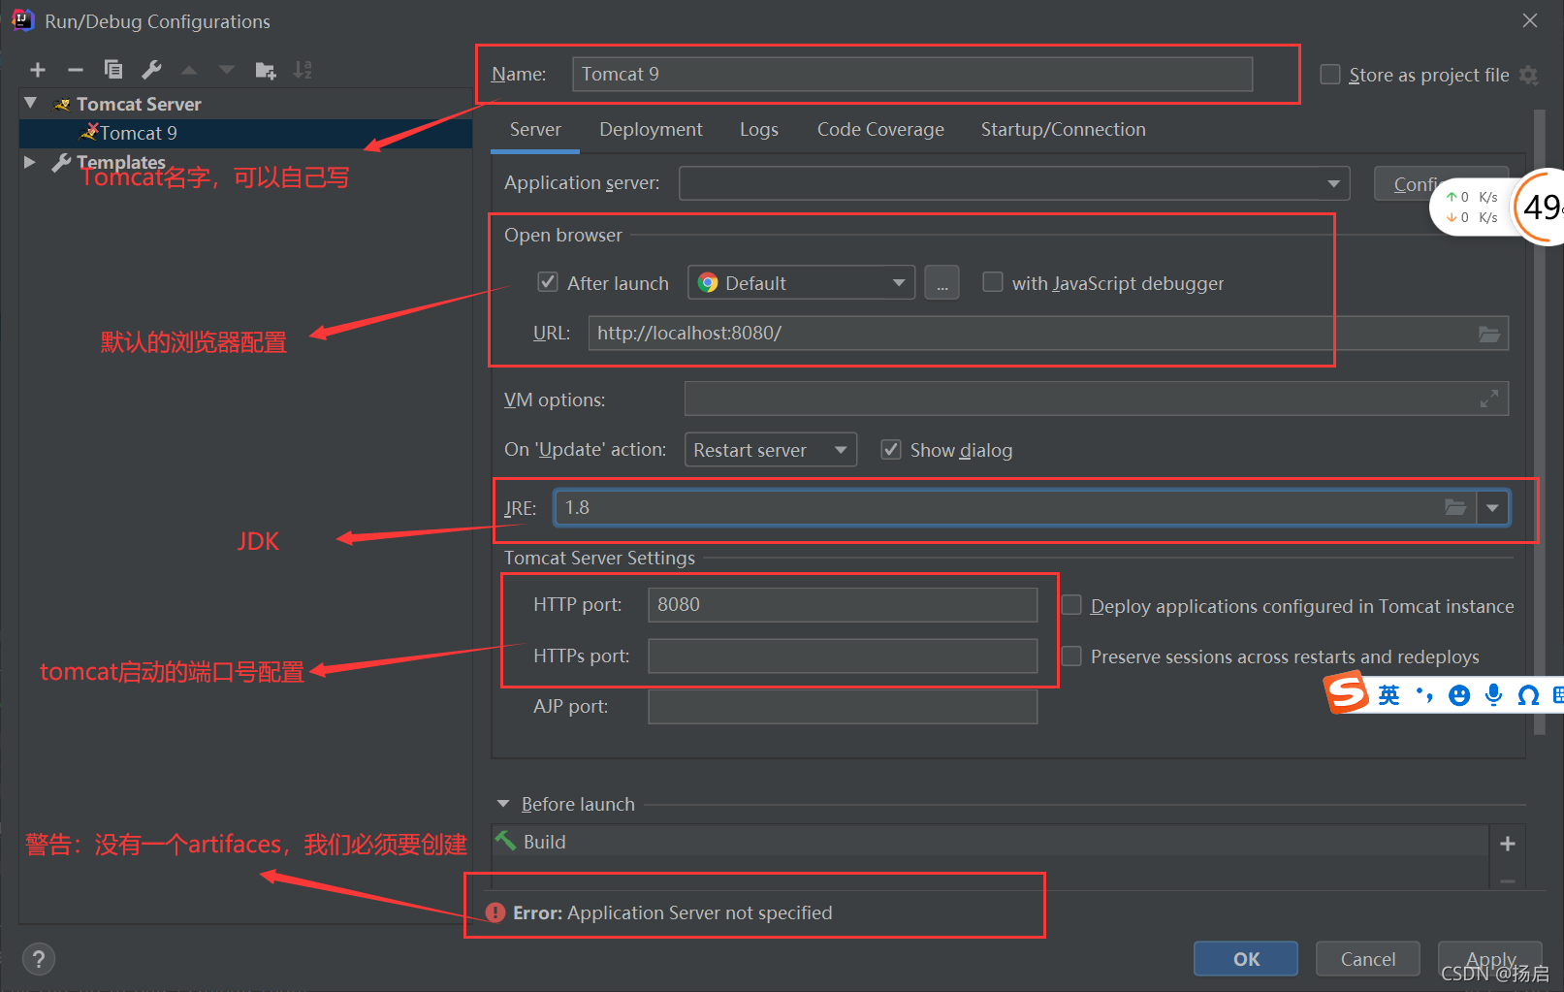Browse for JRE folder icon
The image size is (1564, 992).
[1455, 507]
